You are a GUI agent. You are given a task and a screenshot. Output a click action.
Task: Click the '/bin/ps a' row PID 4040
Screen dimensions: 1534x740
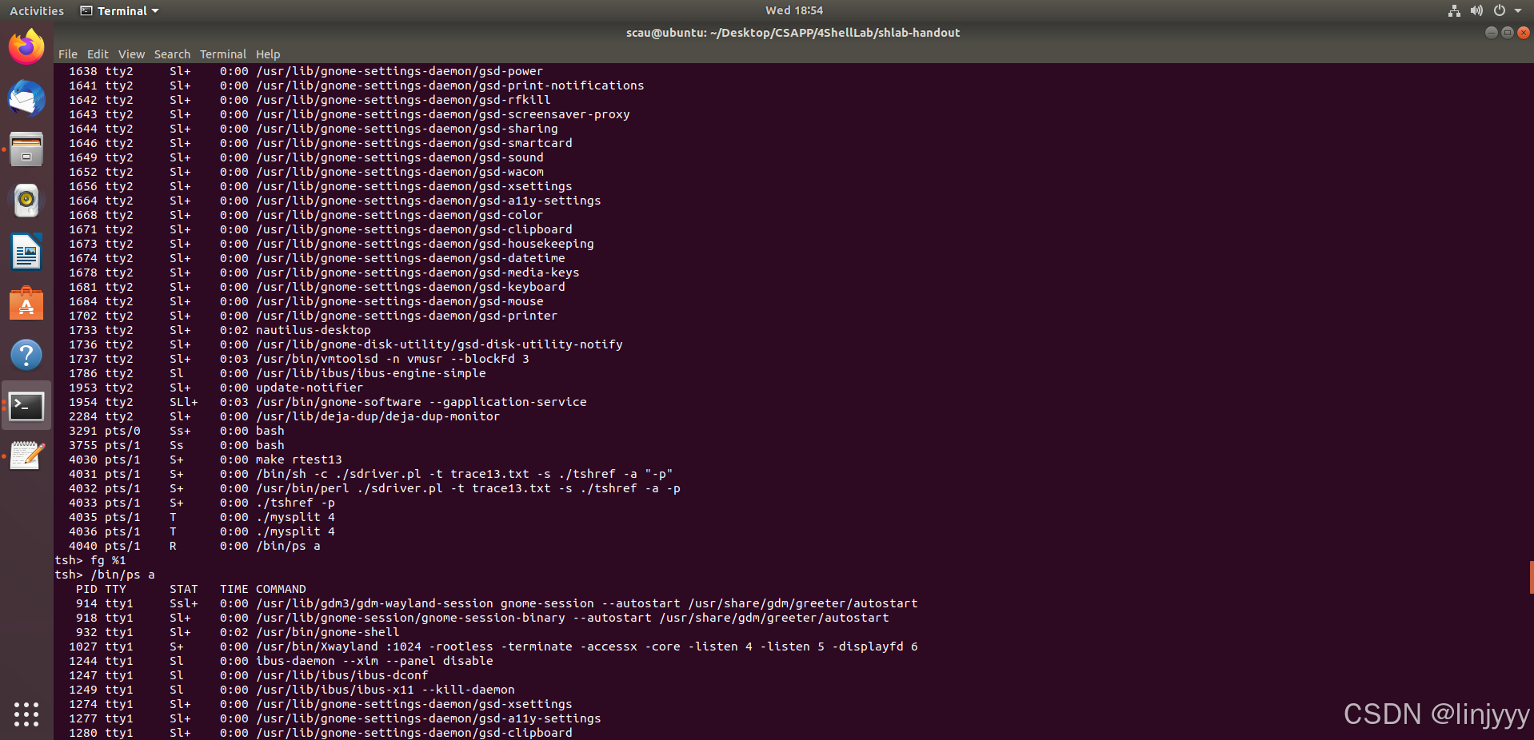click(x=194, y=546)
